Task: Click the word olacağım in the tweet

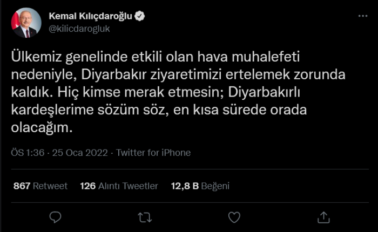Action: [41, 129]
